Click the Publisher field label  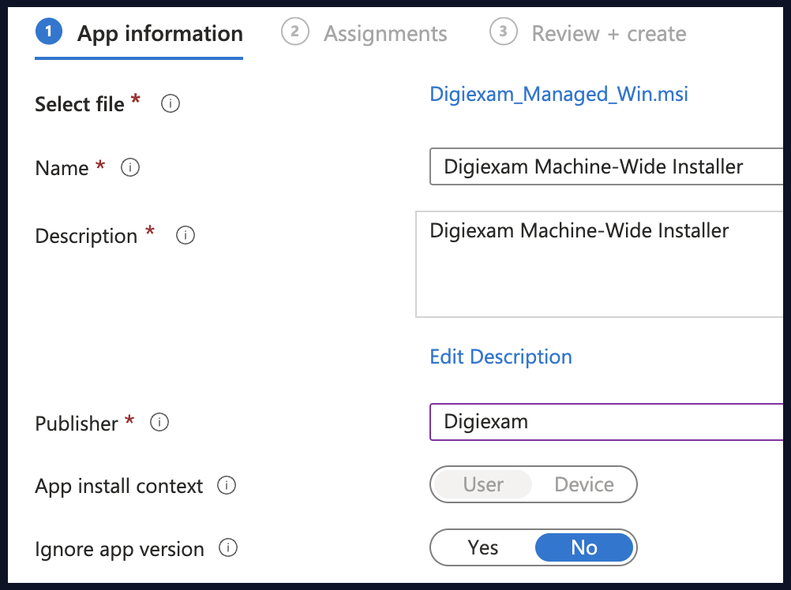point(76,424)
